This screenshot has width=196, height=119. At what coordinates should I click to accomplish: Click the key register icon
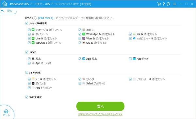[x=164, y=4]
